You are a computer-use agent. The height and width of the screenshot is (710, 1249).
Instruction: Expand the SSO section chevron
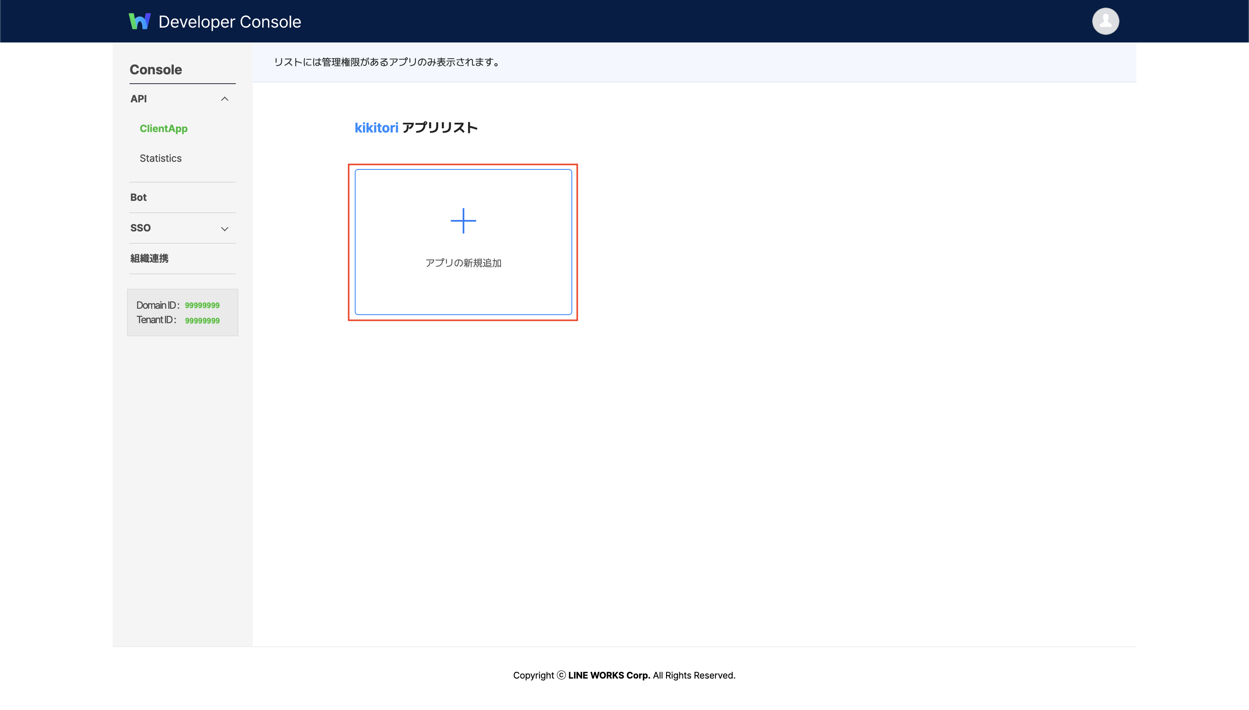pos(224,229)
